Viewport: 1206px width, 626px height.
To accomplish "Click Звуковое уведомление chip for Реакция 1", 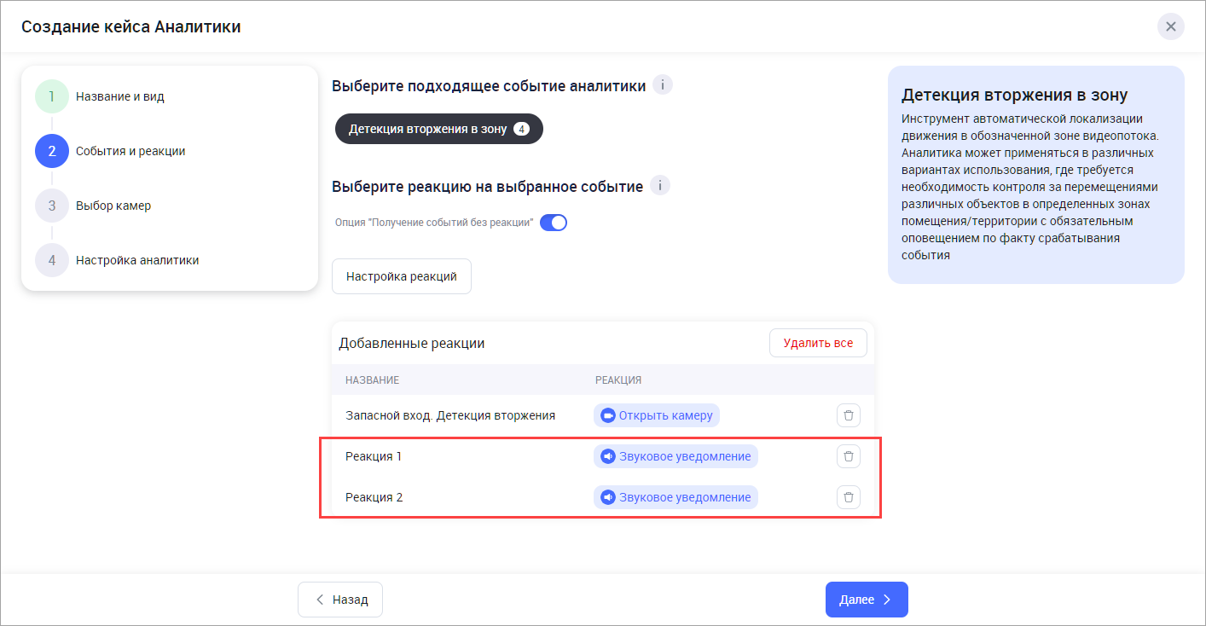I will (675, 456).
